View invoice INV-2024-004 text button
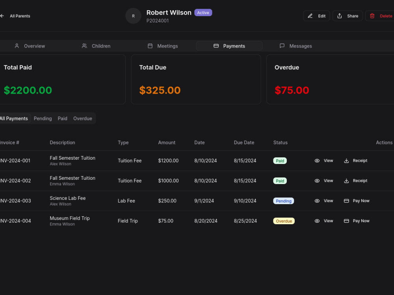 (x=328, y=221)
